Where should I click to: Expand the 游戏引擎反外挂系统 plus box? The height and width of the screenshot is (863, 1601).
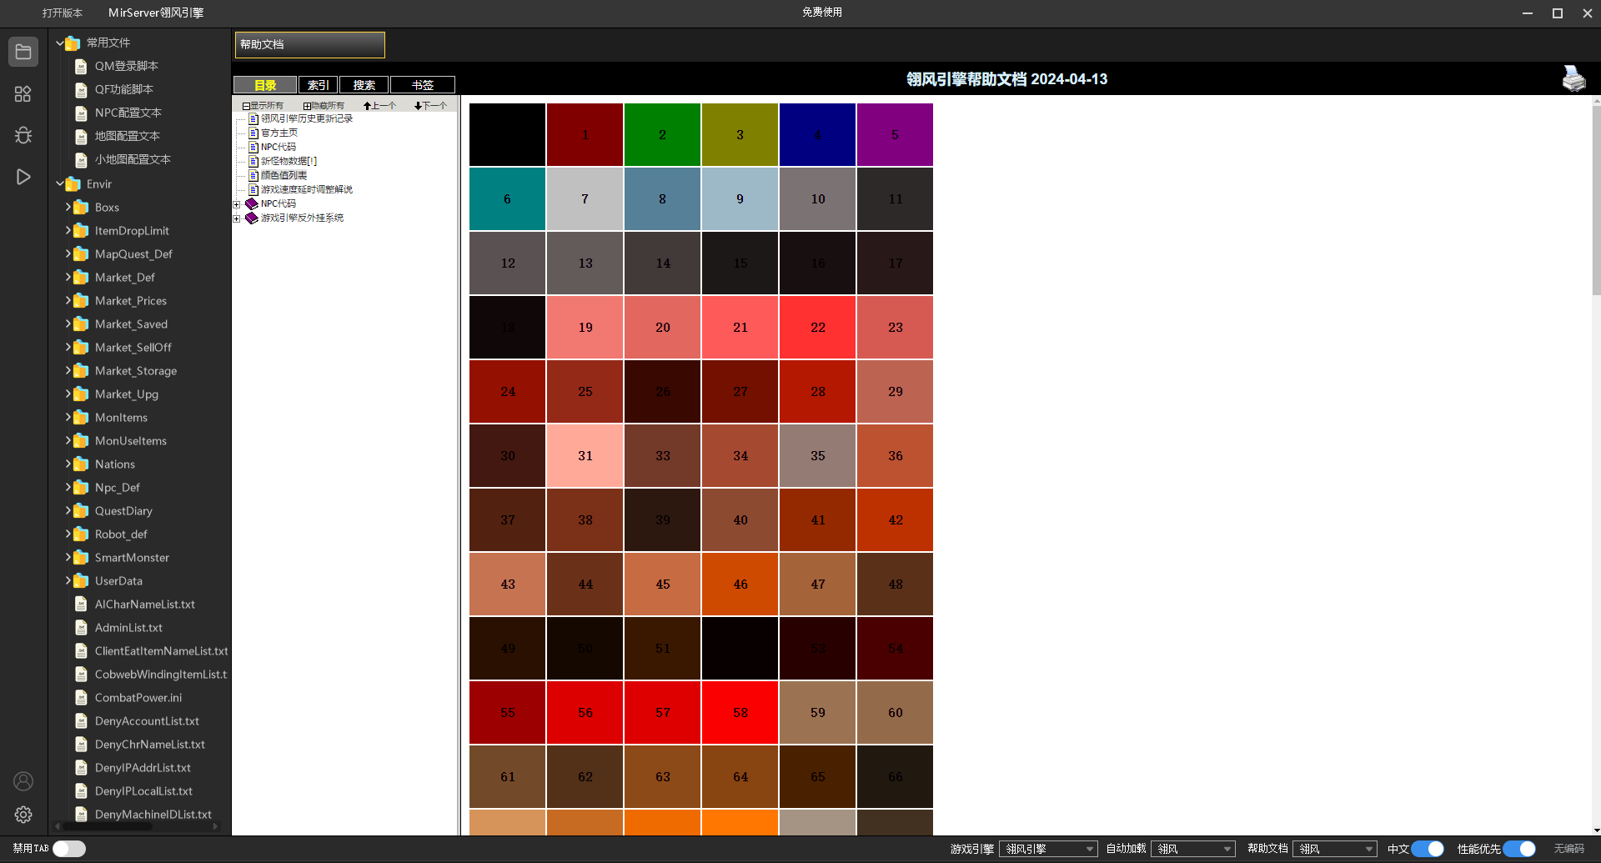point(237,218)
